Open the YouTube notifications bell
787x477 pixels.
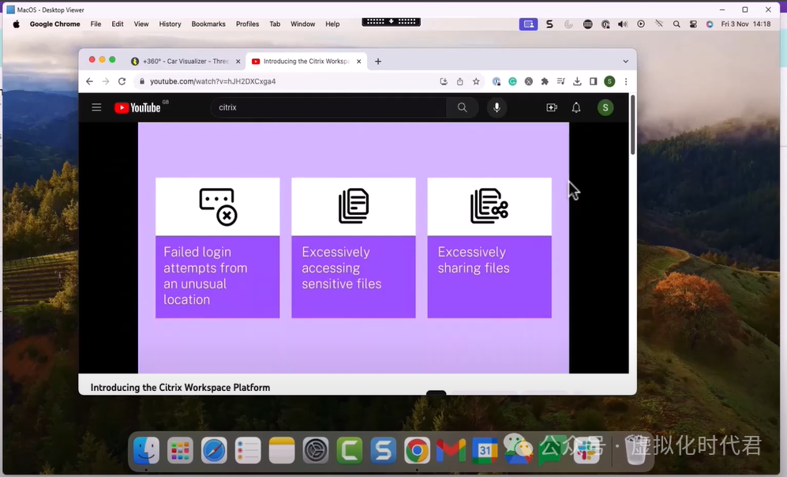pos(576,107)
